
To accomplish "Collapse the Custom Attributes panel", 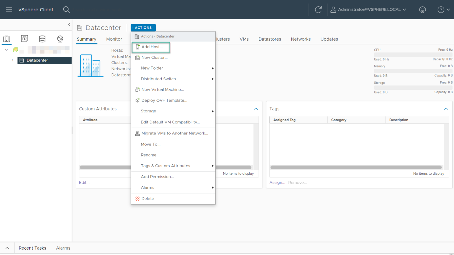I will click(x=256, y=109).
